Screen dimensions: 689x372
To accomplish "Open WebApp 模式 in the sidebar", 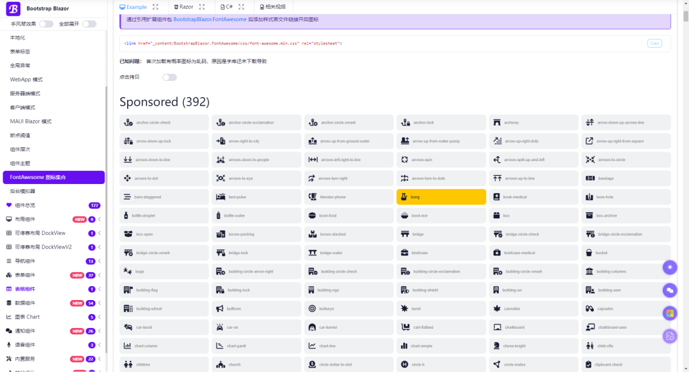I will click(26, 80).
